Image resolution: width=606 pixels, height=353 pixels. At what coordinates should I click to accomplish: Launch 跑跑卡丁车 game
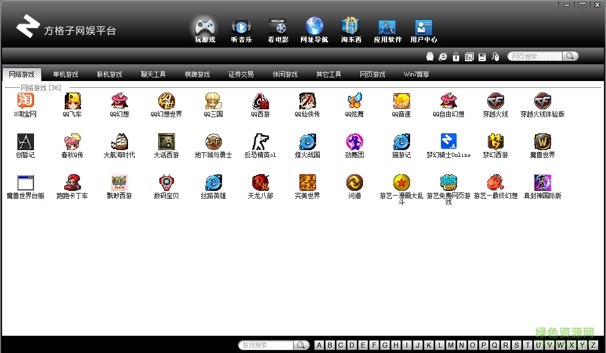pos(73,186)
